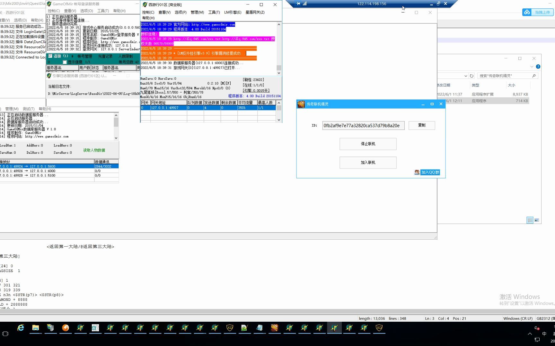Open LM引擎(E) menu

(x=233, y=12)
